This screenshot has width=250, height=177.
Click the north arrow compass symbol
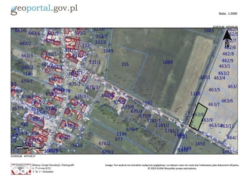pos(227,38)
